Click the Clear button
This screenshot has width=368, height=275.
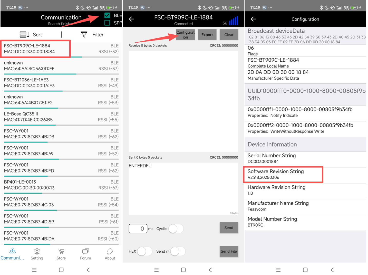(229, 35)
